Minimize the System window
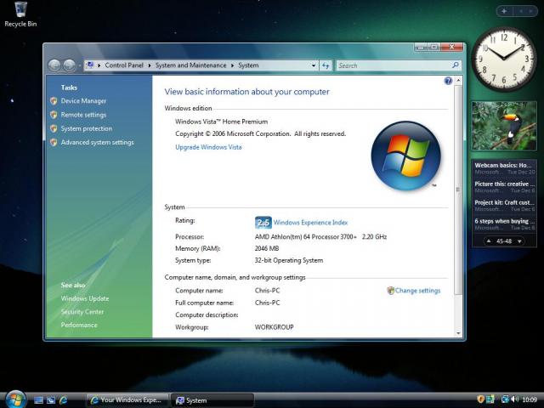 [x=421, y=48]
